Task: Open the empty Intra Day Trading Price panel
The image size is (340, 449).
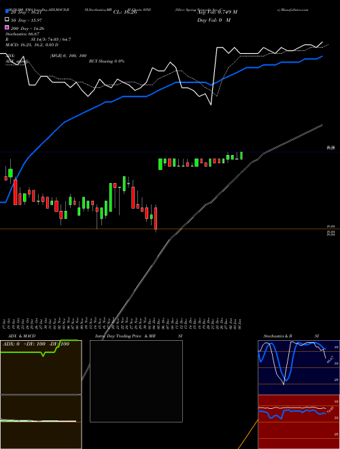Action: click(136, 381)
